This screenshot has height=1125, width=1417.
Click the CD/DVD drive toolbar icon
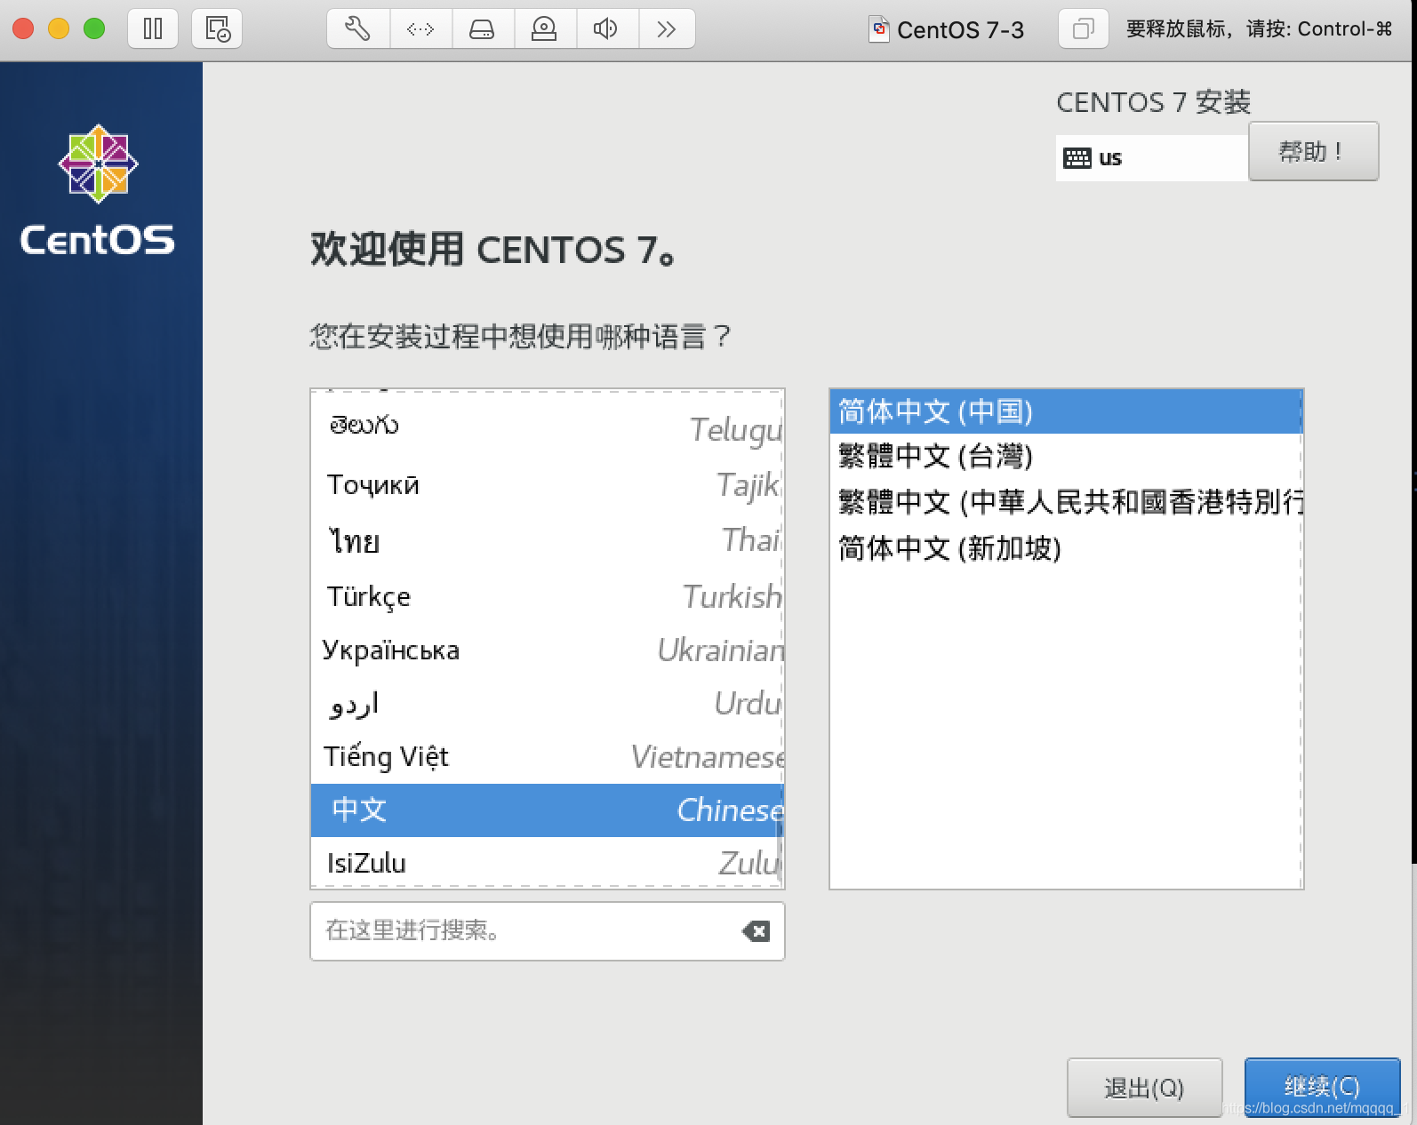[x=544, y=29]
